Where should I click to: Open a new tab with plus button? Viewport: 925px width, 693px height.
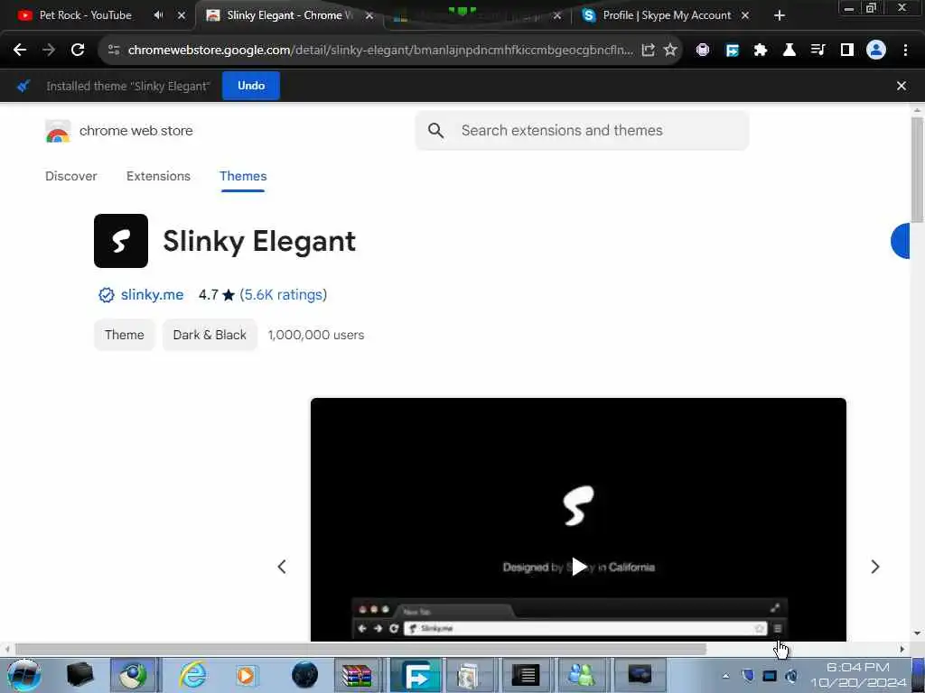(x=780, y=15)
